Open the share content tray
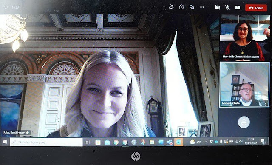The width and height of the screenshot is (272, 165). pyautogui.click(x=238, y=7)
